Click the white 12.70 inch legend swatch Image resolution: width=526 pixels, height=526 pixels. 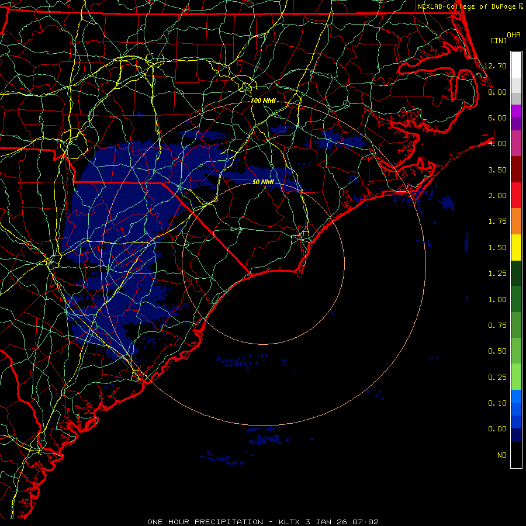516,65
